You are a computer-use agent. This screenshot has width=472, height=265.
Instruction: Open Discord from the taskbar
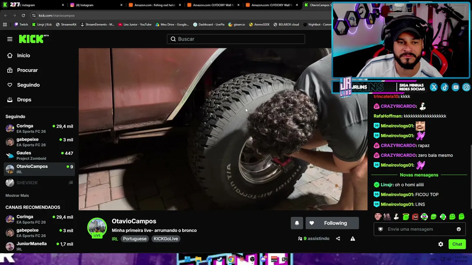[263, 259]
